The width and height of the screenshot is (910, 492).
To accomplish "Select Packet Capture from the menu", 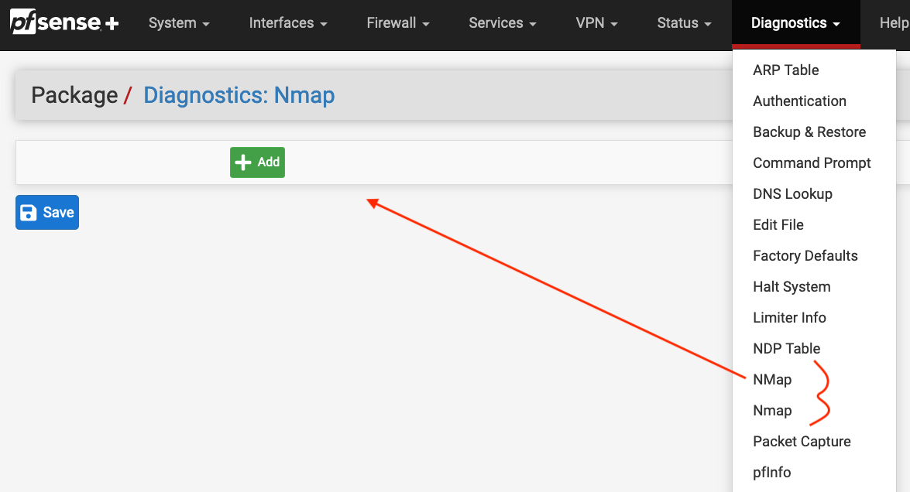I will (x=802, y=442).
